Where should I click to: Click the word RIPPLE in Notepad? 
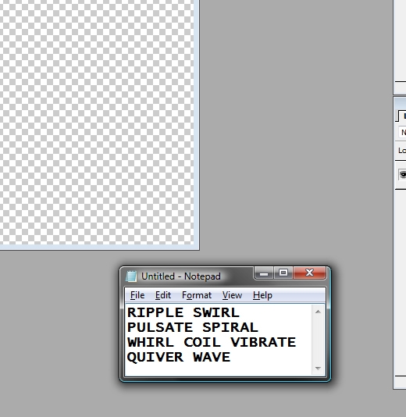(155, 312)
